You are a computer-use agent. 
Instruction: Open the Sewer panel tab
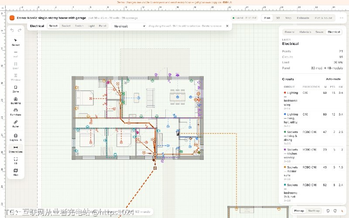[x=319, y=32]
